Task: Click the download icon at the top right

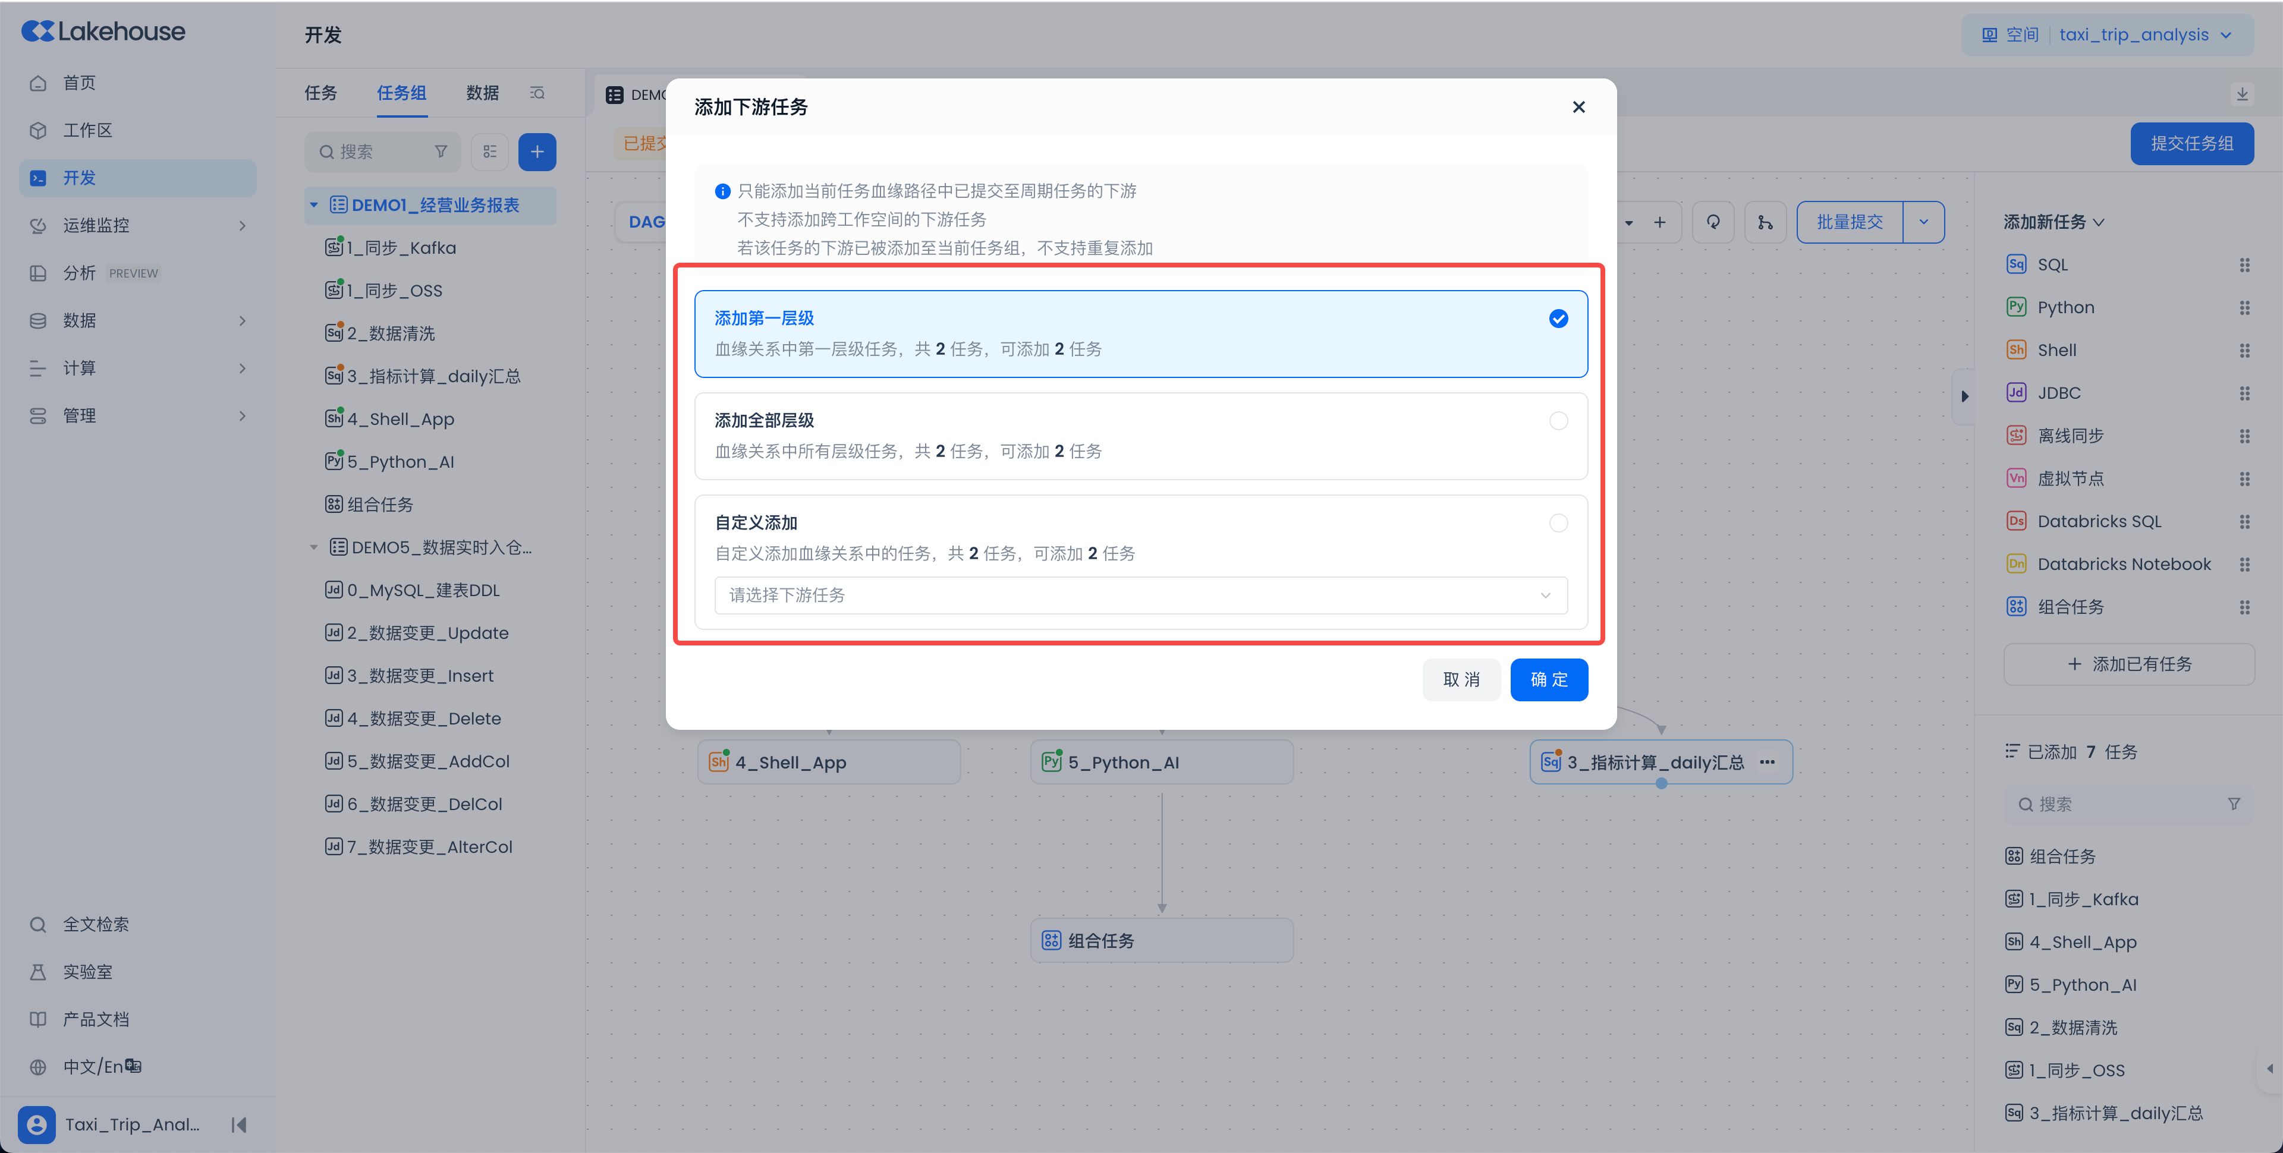Action: 2241,94
